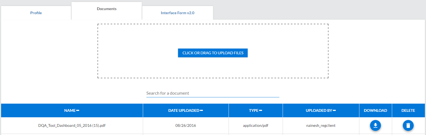This screenshot has width=426, height=135.
Task: Click the DELETE column header
Action: click(x=408, y=110)
